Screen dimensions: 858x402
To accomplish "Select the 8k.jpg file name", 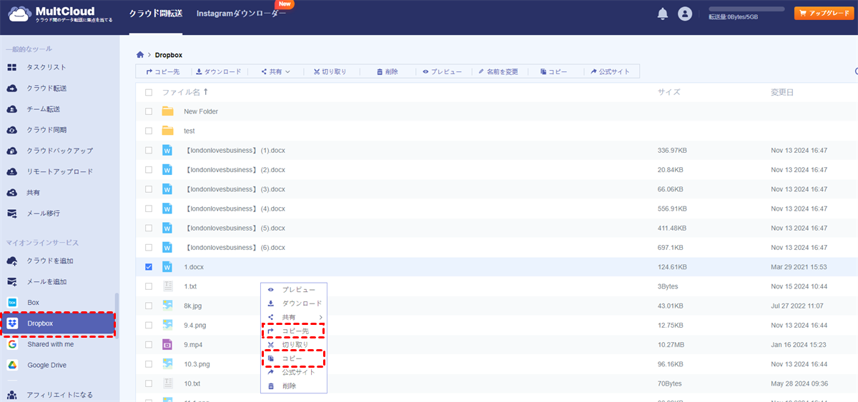I will click(x=194, y=306).
